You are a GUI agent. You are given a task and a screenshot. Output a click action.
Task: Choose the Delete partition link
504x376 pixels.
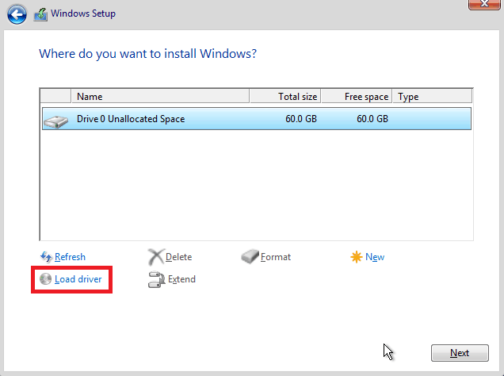pyautogui.click(x=179, y=257)
